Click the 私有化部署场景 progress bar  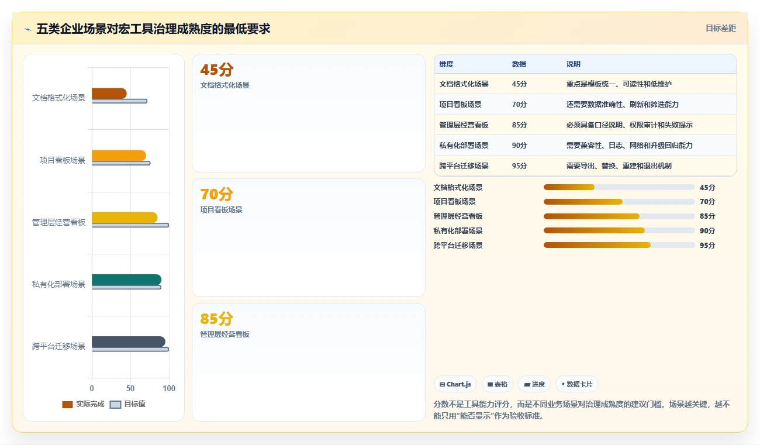pos(619,231)
